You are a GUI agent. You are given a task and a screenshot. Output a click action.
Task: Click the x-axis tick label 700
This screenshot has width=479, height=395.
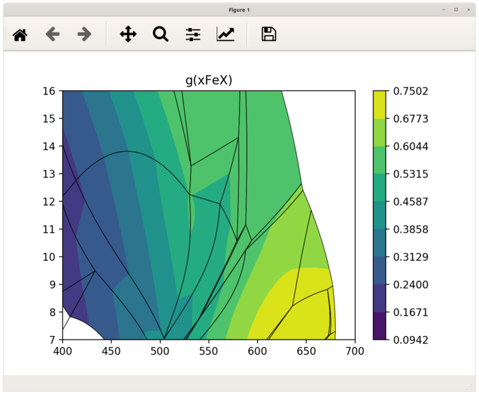[355, 351]
